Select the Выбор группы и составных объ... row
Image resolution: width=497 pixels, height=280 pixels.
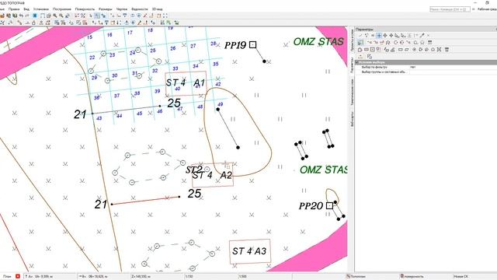(426, 72)
